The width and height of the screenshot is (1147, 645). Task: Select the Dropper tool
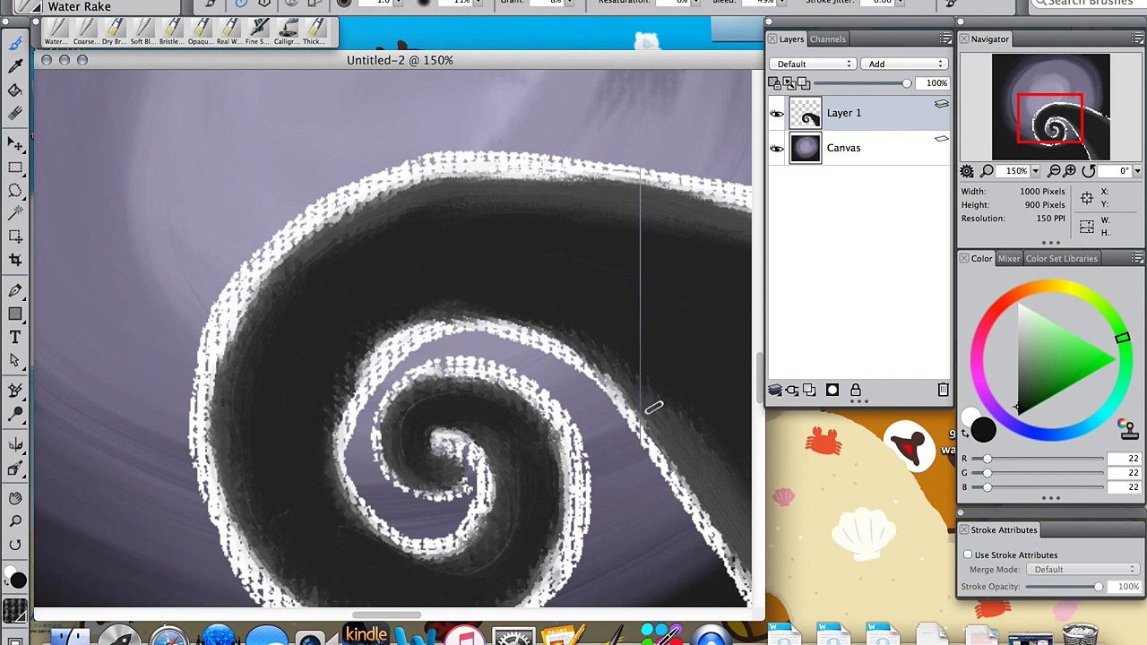point(15,65)
